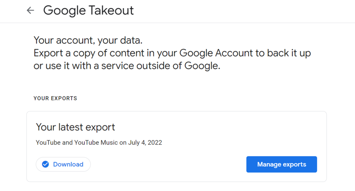Click the "Your account, your data." headline
This screenshot has height=191, width=355.
88,40
